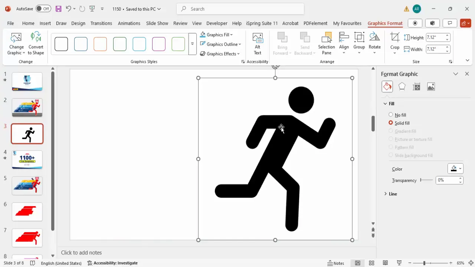Click the Redo icon in quick access toolbar
The image size is (475, 267).
click(x=82, y=9)
